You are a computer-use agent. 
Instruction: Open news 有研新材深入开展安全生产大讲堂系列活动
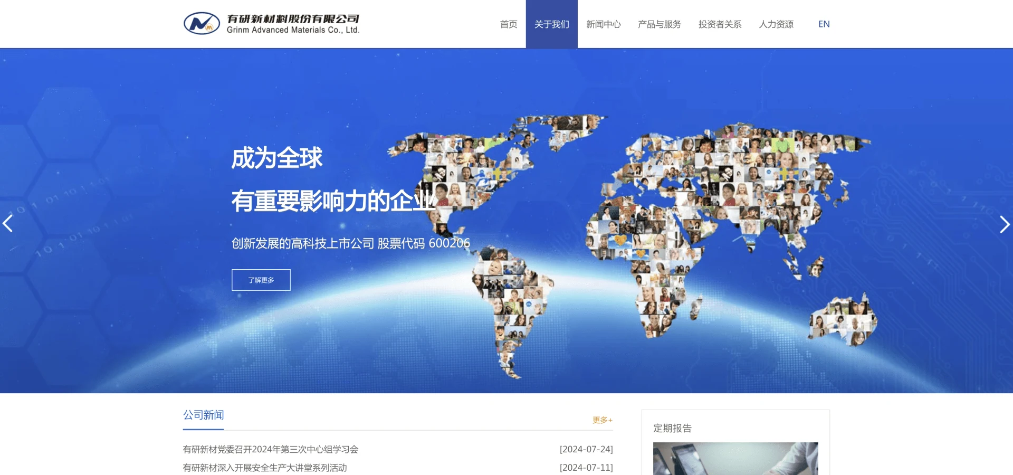click(x=265, y=468)
